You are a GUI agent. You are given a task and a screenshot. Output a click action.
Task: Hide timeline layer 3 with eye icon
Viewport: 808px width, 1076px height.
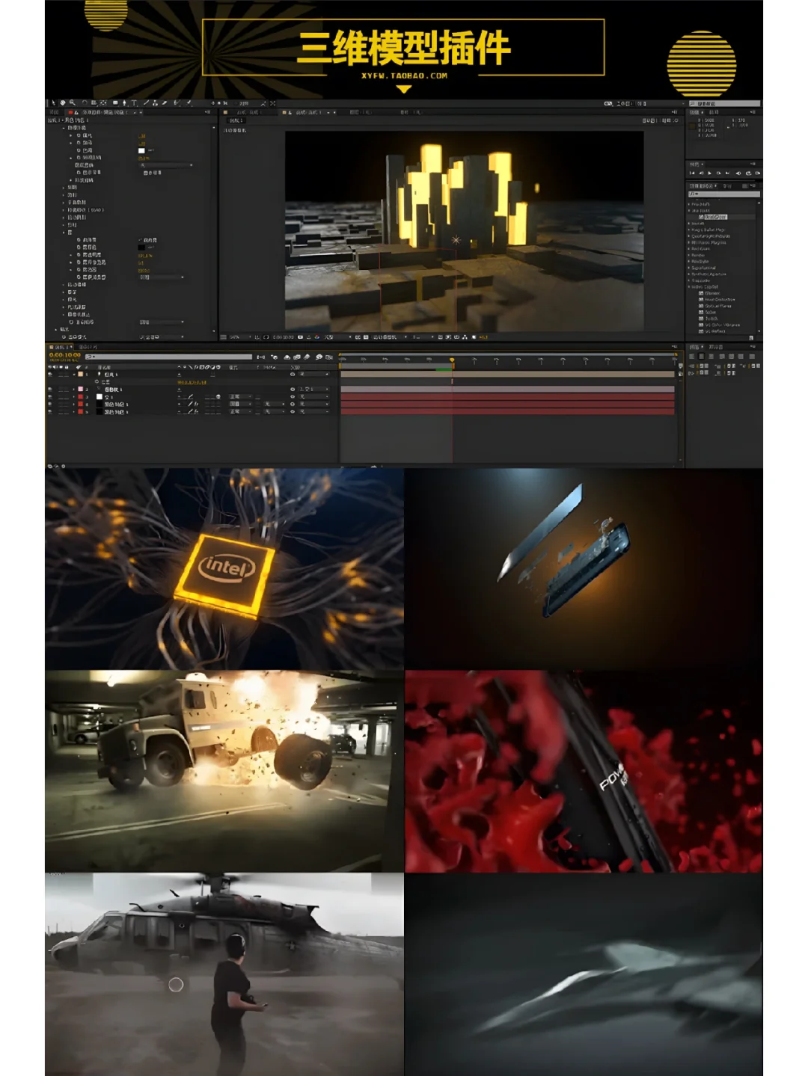(50, 396)
